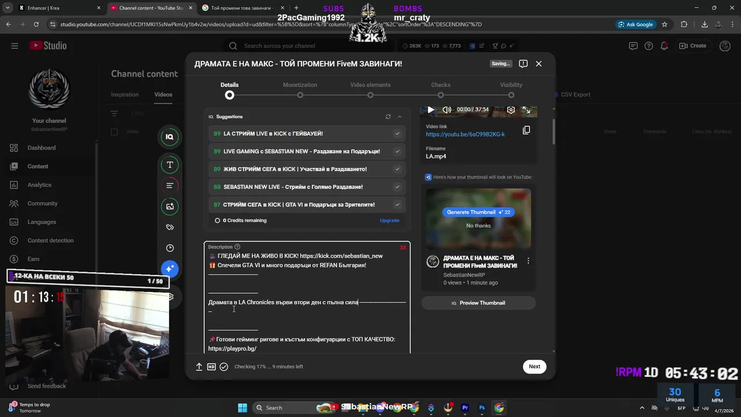Viewport: 741px width, 417px height.
Task: Click the blue AI sparkle sidebar button
Action: point(170,269)
